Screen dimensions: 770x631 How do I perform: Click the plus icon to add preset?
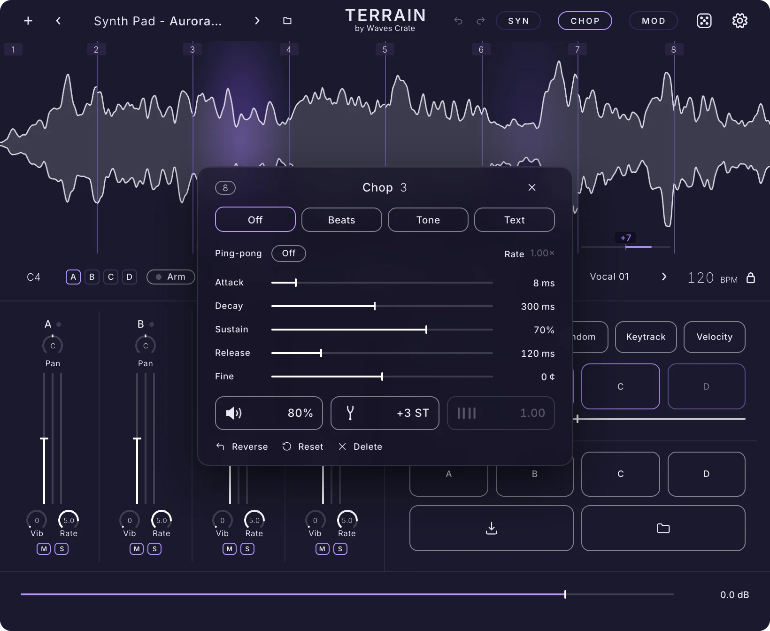[28, 21]
